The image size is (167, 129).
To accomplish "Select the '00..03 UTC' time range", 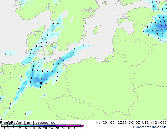I will [x=139, y=123].
